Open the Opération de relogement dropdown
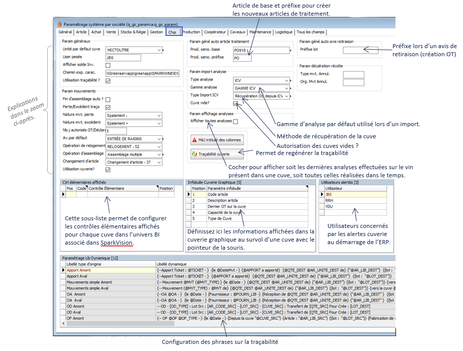463x351 pixels. 159,146
